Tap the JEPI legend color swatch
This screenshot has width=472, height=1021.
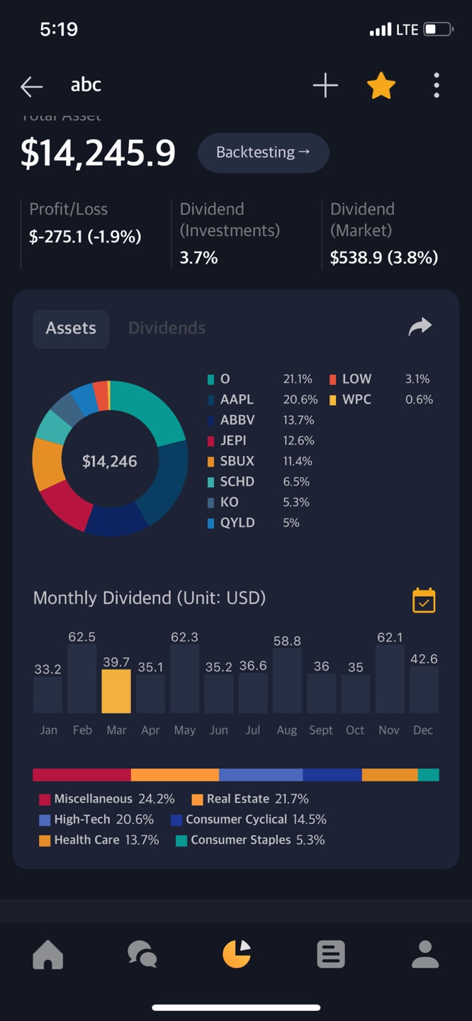click(210, 441)
